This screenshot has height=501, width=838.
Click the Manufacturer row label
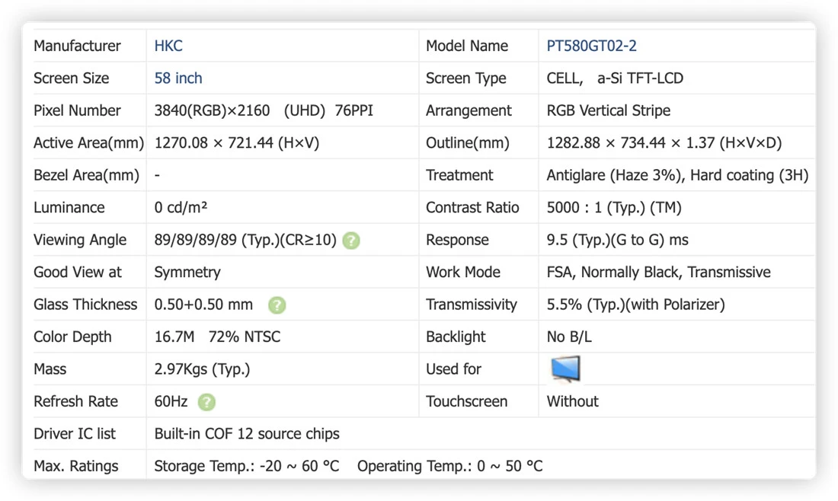77,46
